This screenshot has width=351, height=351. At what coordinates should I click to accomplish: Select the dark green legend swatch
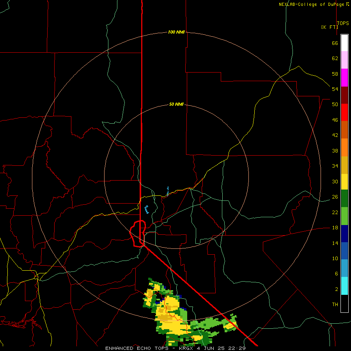tap(344, 199)
